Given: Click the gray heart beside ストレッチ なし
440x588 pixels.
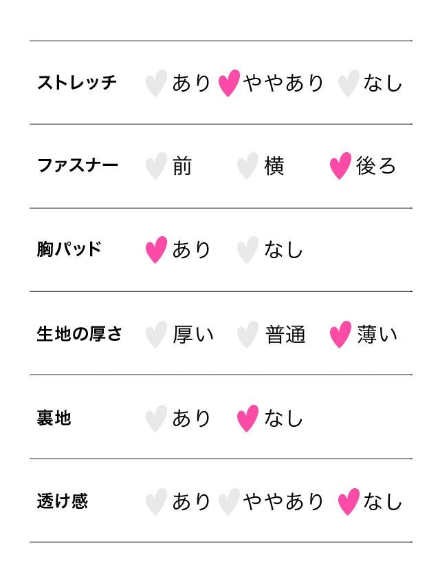Looking at the screenshot, I should [x=349, y=83].
